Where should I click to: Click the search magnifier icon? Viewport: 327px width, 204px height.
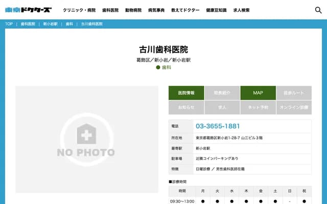[318, 10]
